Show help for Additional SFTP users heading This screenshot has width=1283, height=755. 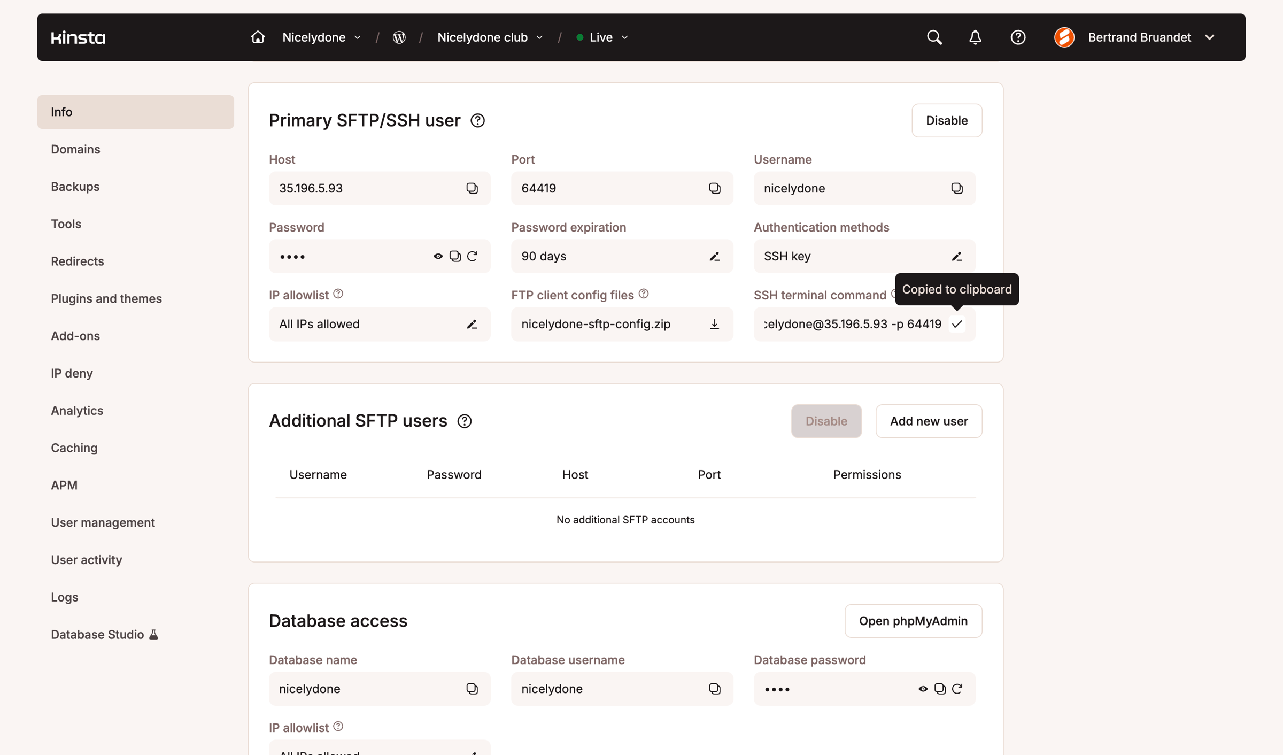pos(465,421)
